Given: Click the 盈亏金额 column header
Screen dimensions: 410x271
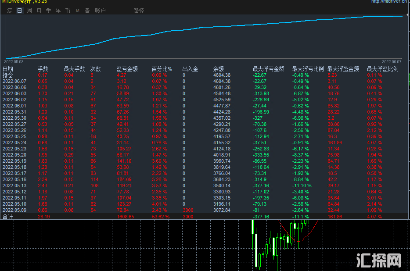Looking at the screenshot, I should tap(127, 69).
